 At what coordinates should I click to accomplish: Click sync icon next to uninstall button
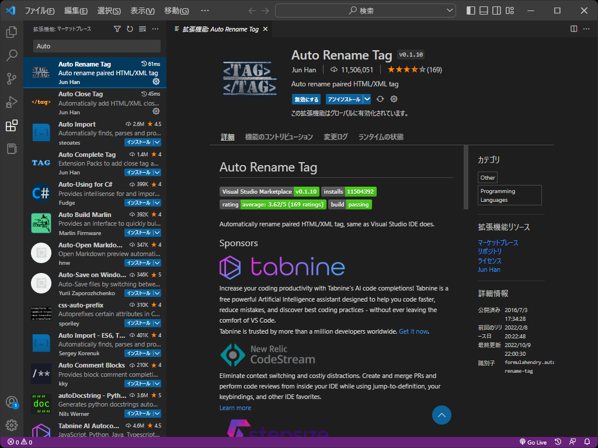point(380,99)
